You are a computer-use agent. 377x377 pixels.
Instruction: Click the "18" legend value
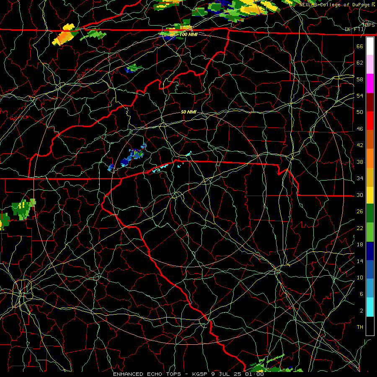pos(360,245)
